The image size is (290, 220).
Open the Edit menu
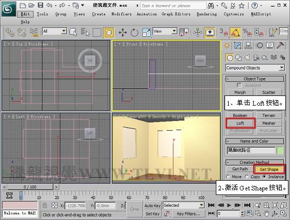[x=26, y=14]
